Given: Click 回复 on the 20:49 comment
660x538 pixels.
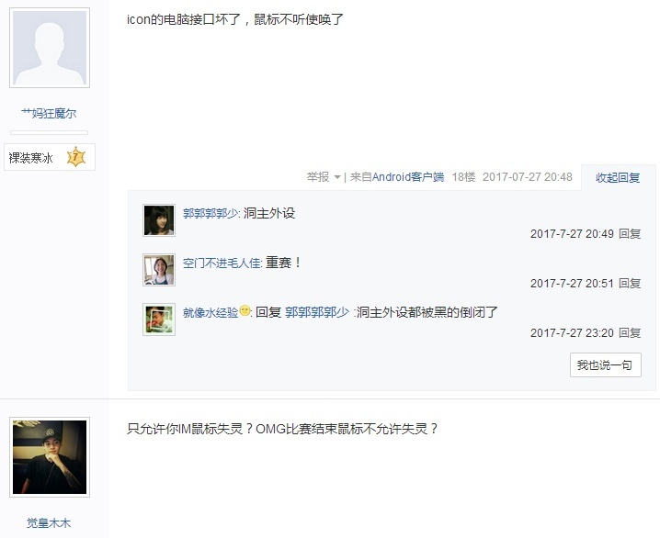Looking at the screenshot, I should (x=630, y=234).
